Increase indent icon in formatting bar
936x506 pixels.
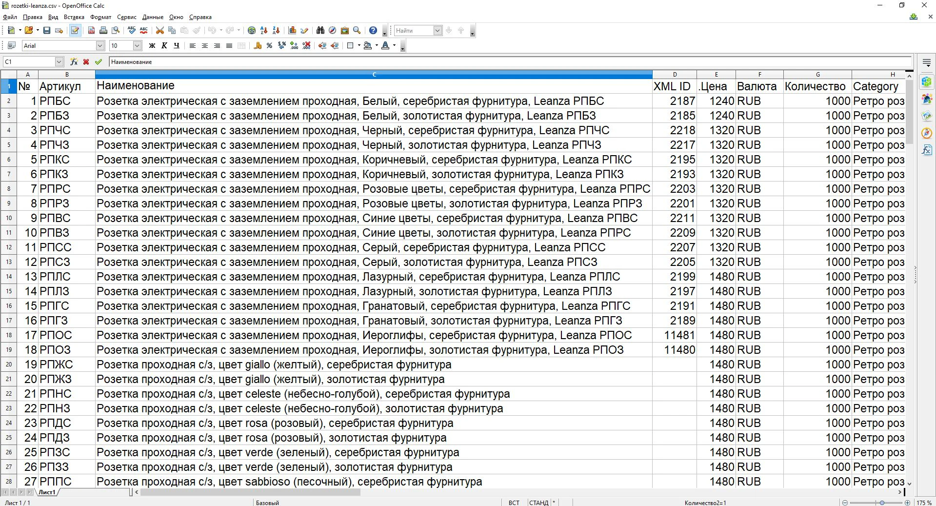pos(335,45)
